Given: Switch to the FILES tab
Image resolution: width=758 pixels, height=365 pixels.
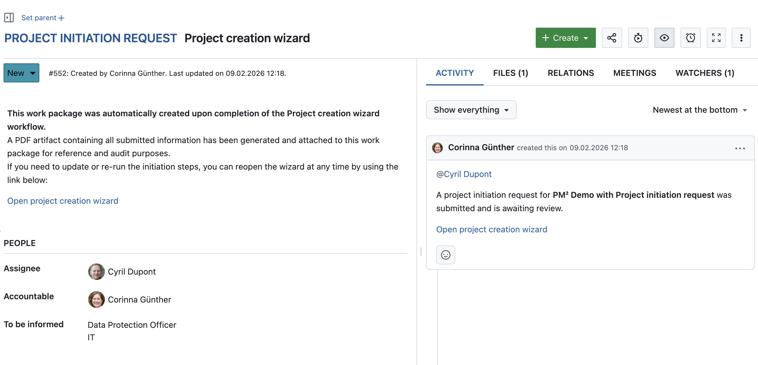Looking at the screenshot, I should (x=510, y=73).
